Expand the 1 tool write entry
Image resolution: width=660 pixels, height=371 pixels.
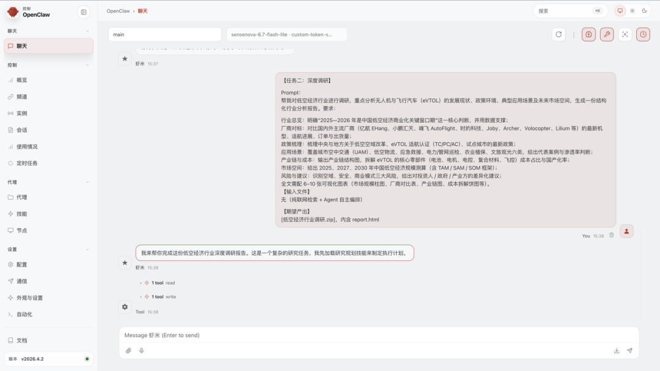click(160, 297)
